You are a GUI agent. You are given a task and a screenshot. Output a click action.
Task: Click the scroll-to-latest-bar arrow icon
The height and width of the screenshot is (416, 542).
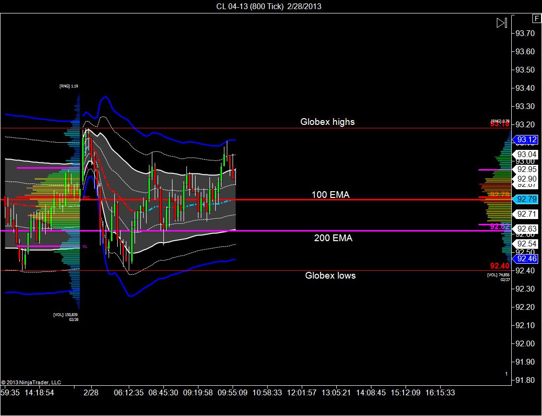point(502,23)
